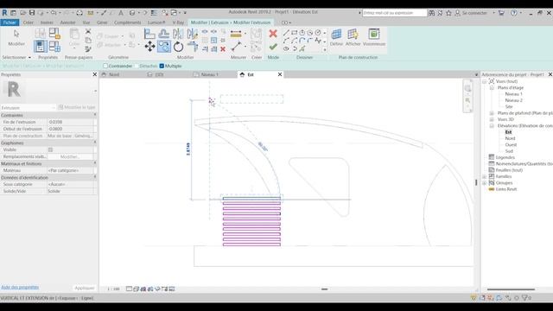Image resolution: width=553 pixels, height=311 pixels.
Task: Open the Vue ribbon tab
Action: 86,22
